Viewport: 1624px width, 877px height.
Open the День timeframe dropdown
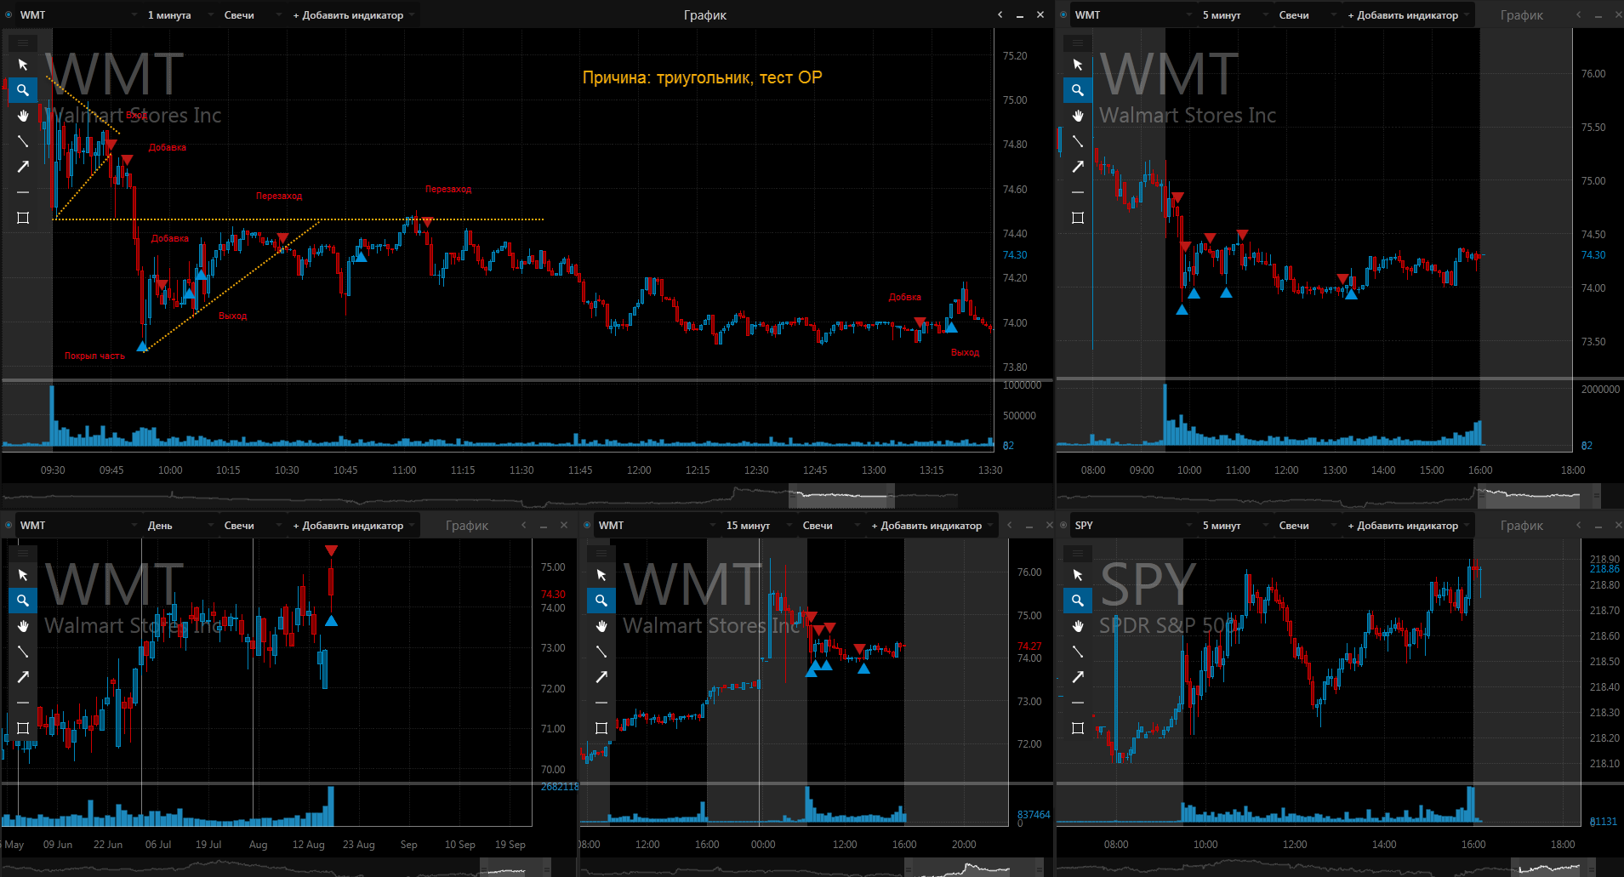tap(179, 525)
